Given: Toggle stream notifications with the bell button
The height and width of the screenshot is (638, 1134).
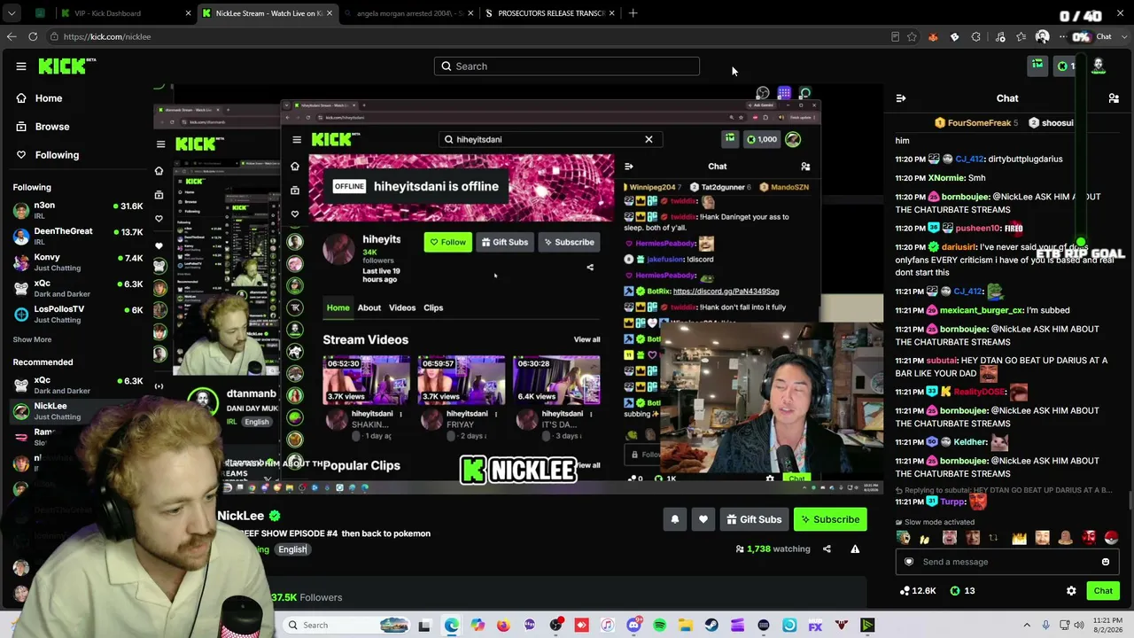Looking at the screenshot, I should (x=675, y=519).
